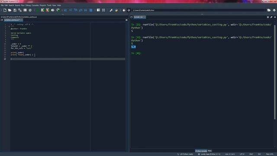Save all open files

coord(20,10)
